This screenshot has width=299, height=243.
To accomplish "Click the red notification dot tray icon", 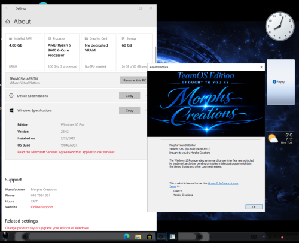I will tap(282, 238).
